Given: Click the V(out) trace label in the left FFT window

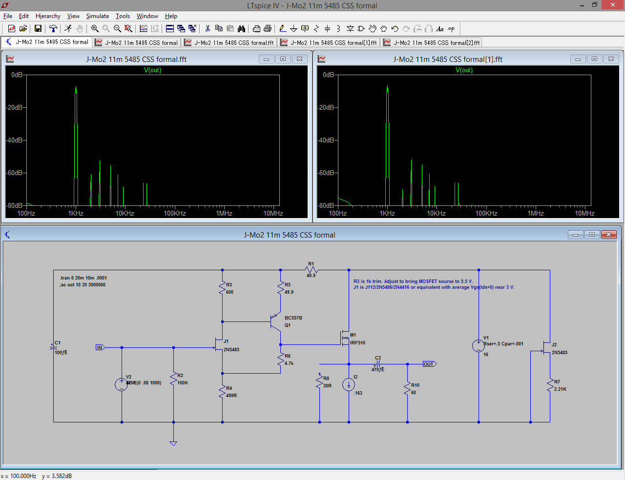Looking at the screenshot, I should pyautogui.click(x=152, y=70).
